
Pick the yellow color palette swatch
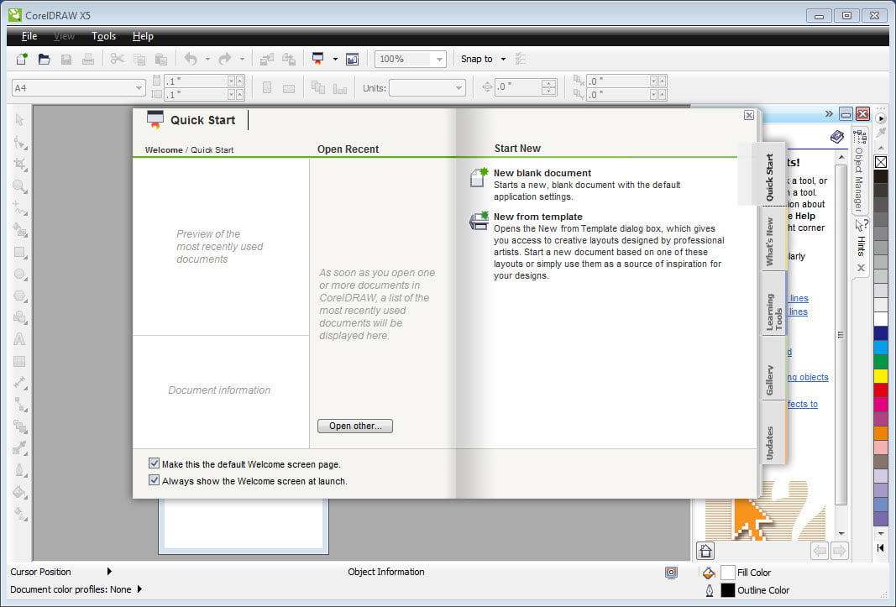tap(881, 375)
